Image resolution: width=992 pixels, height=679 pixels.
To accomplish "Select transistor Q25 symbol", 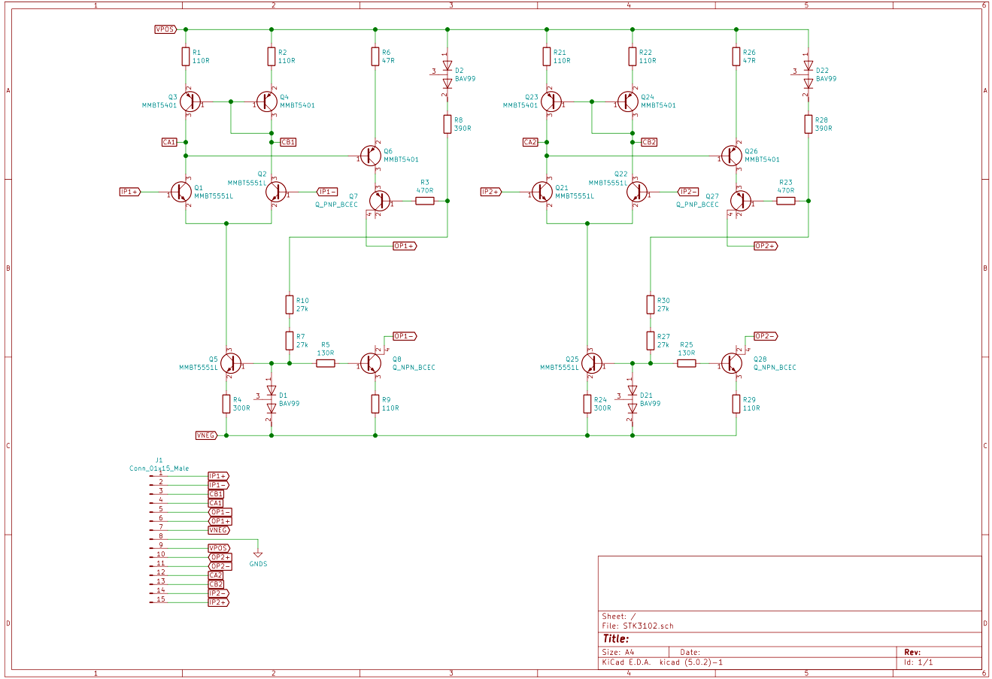I will [592, 363].
